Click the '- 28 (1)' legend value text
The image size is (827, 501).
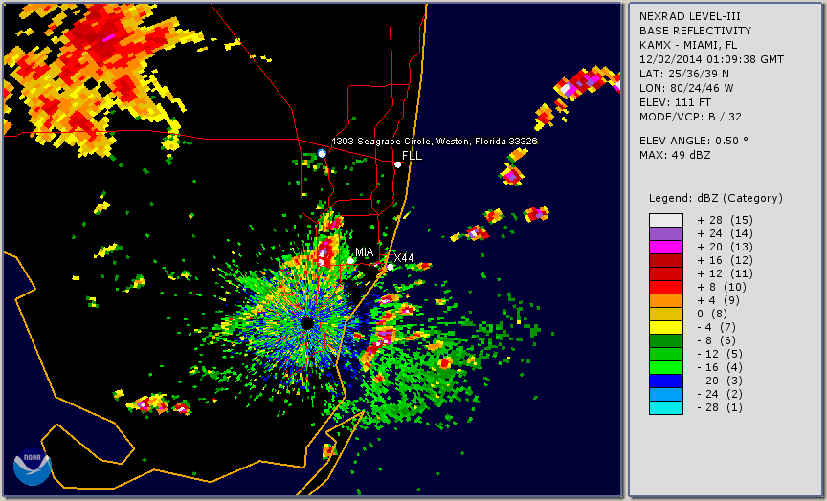(720, 407)
